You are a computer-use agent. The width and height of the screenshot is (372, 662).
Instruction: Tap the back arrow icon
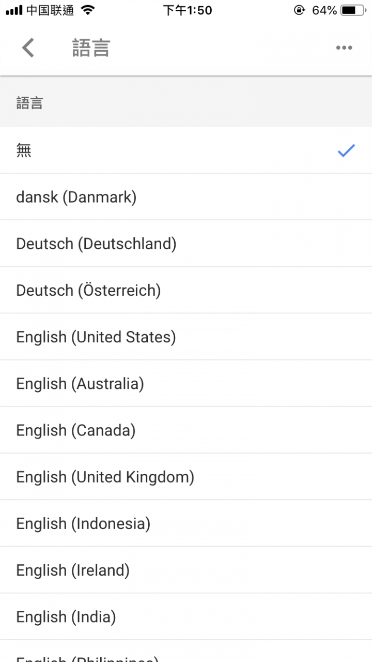pyautogui.click(x=28, y=48)
